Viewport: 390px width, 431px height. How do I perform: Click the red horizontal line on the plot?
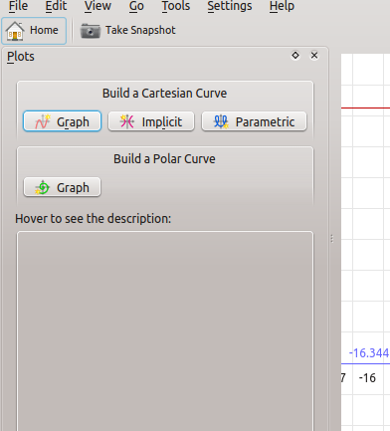365,108
